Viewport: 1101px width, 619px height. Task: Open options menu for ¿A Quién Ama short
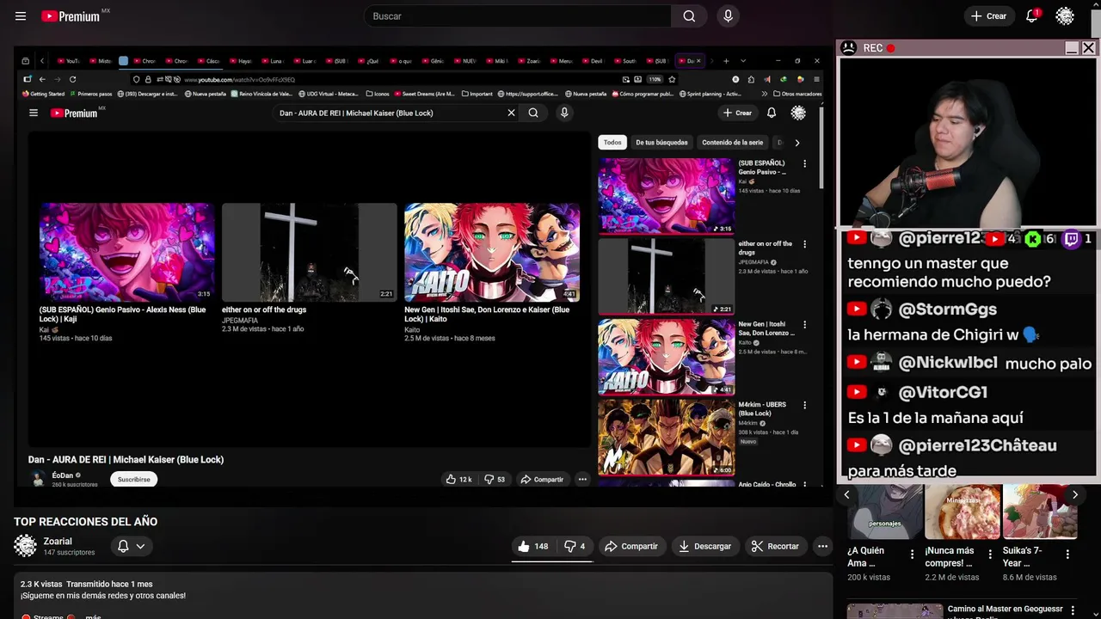912,555
